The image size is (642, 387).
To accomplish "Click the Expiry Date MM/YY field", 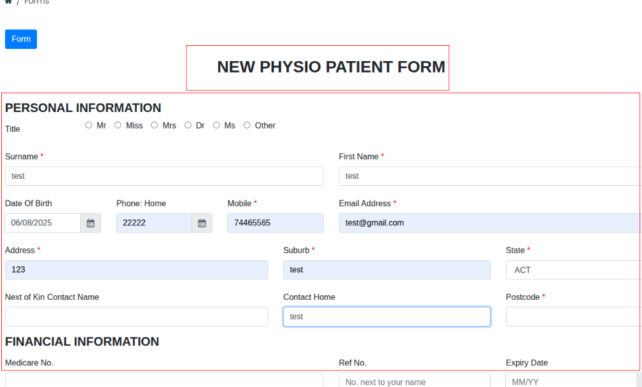I will pyautogui.click(x=573, y=381).
